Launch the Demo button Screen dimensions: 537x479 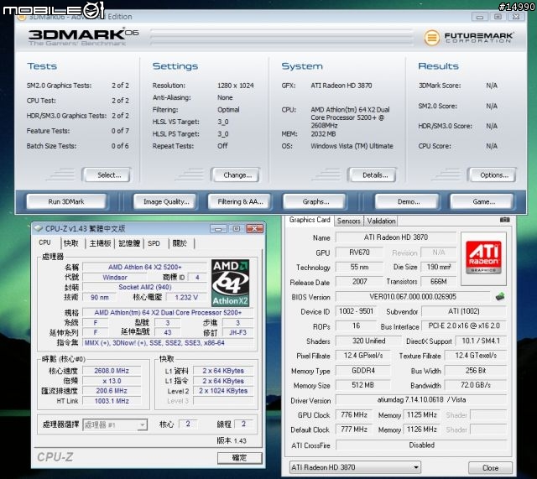tap(409, 201)
